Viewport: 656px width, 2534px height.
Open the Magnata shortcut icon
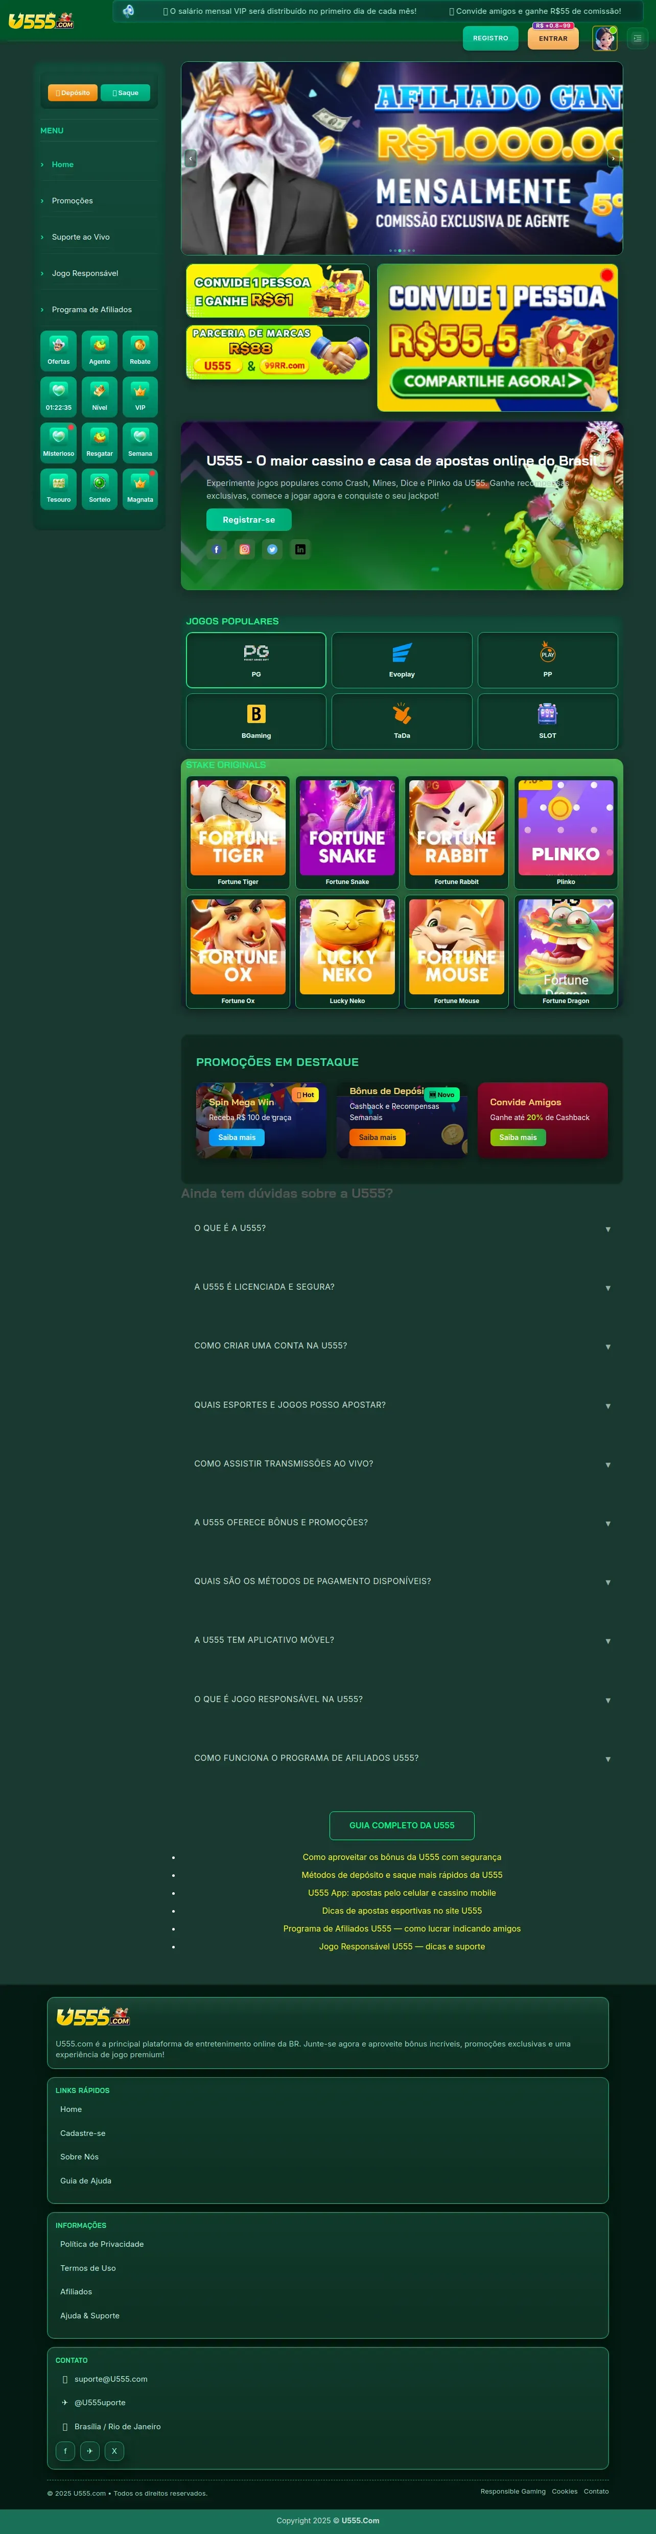(x=139, y=489)
